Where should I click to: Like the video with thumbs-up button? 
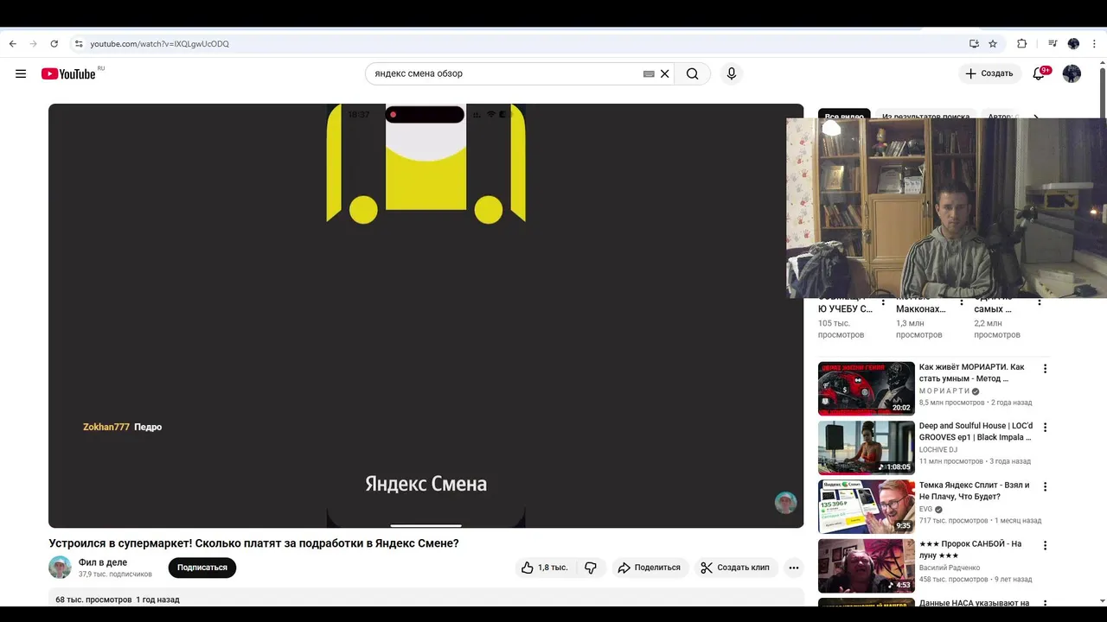pos(545,568)
